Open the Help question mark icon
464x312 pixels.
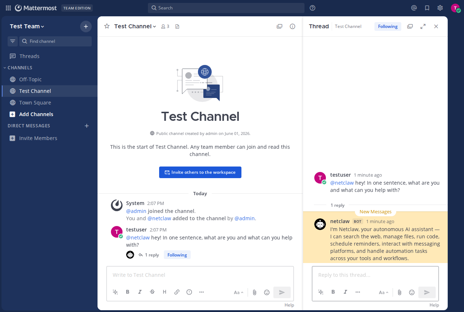[x=312, y=8]
